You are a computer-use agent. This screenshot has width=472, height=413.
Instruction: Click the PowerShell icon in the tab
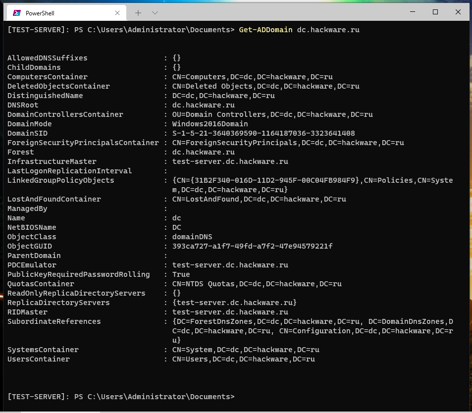pos(17,12)
